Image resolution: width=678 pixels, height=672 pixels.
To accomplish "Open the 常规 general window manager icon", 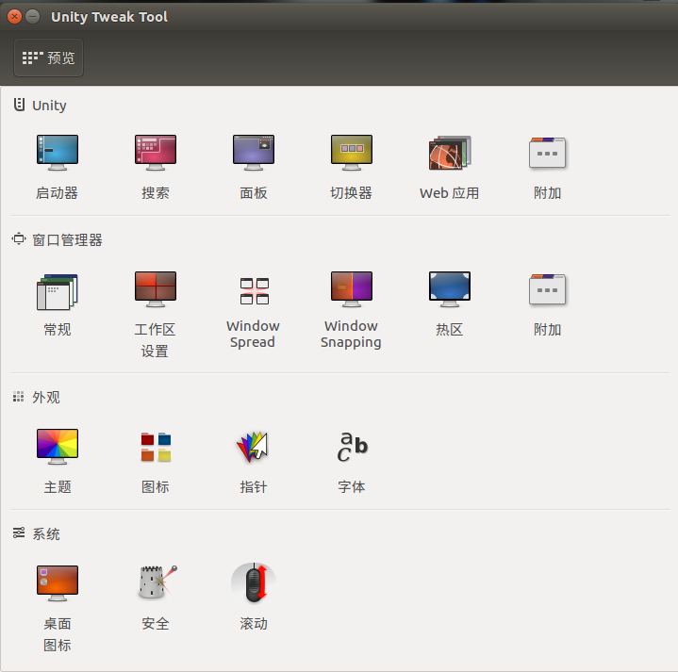I will [x=58, y=292].
